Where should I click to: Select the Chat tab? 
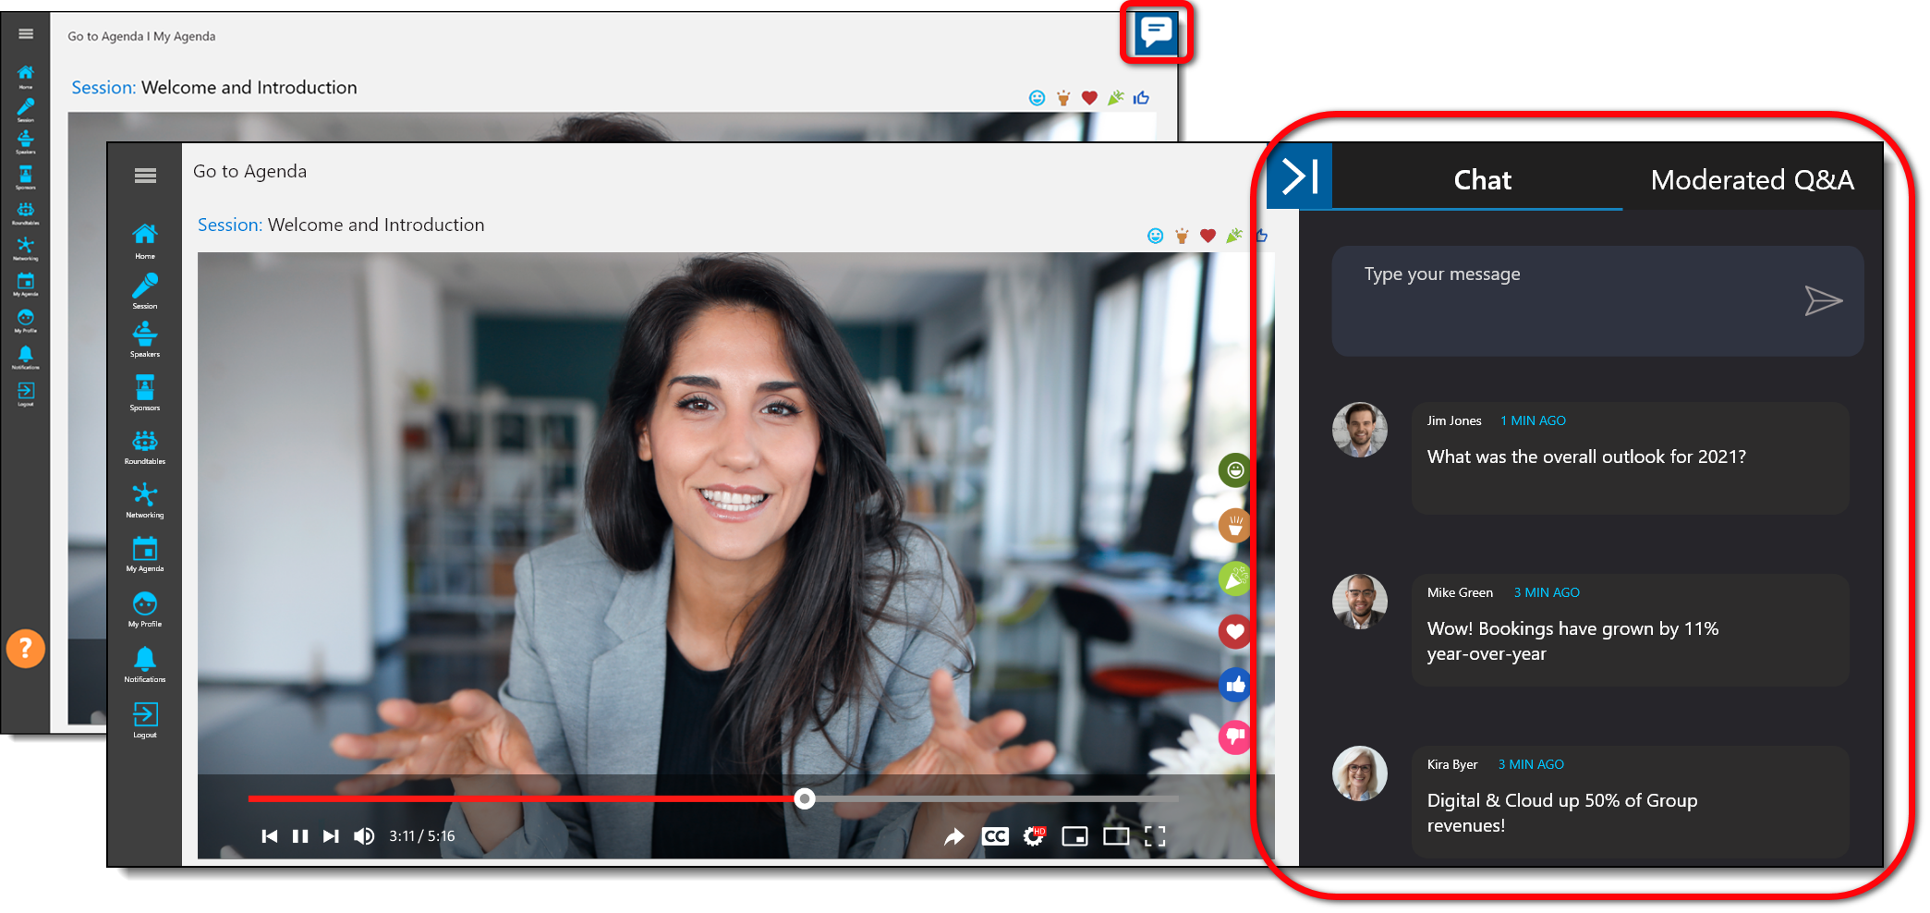tap(1481, 179)
